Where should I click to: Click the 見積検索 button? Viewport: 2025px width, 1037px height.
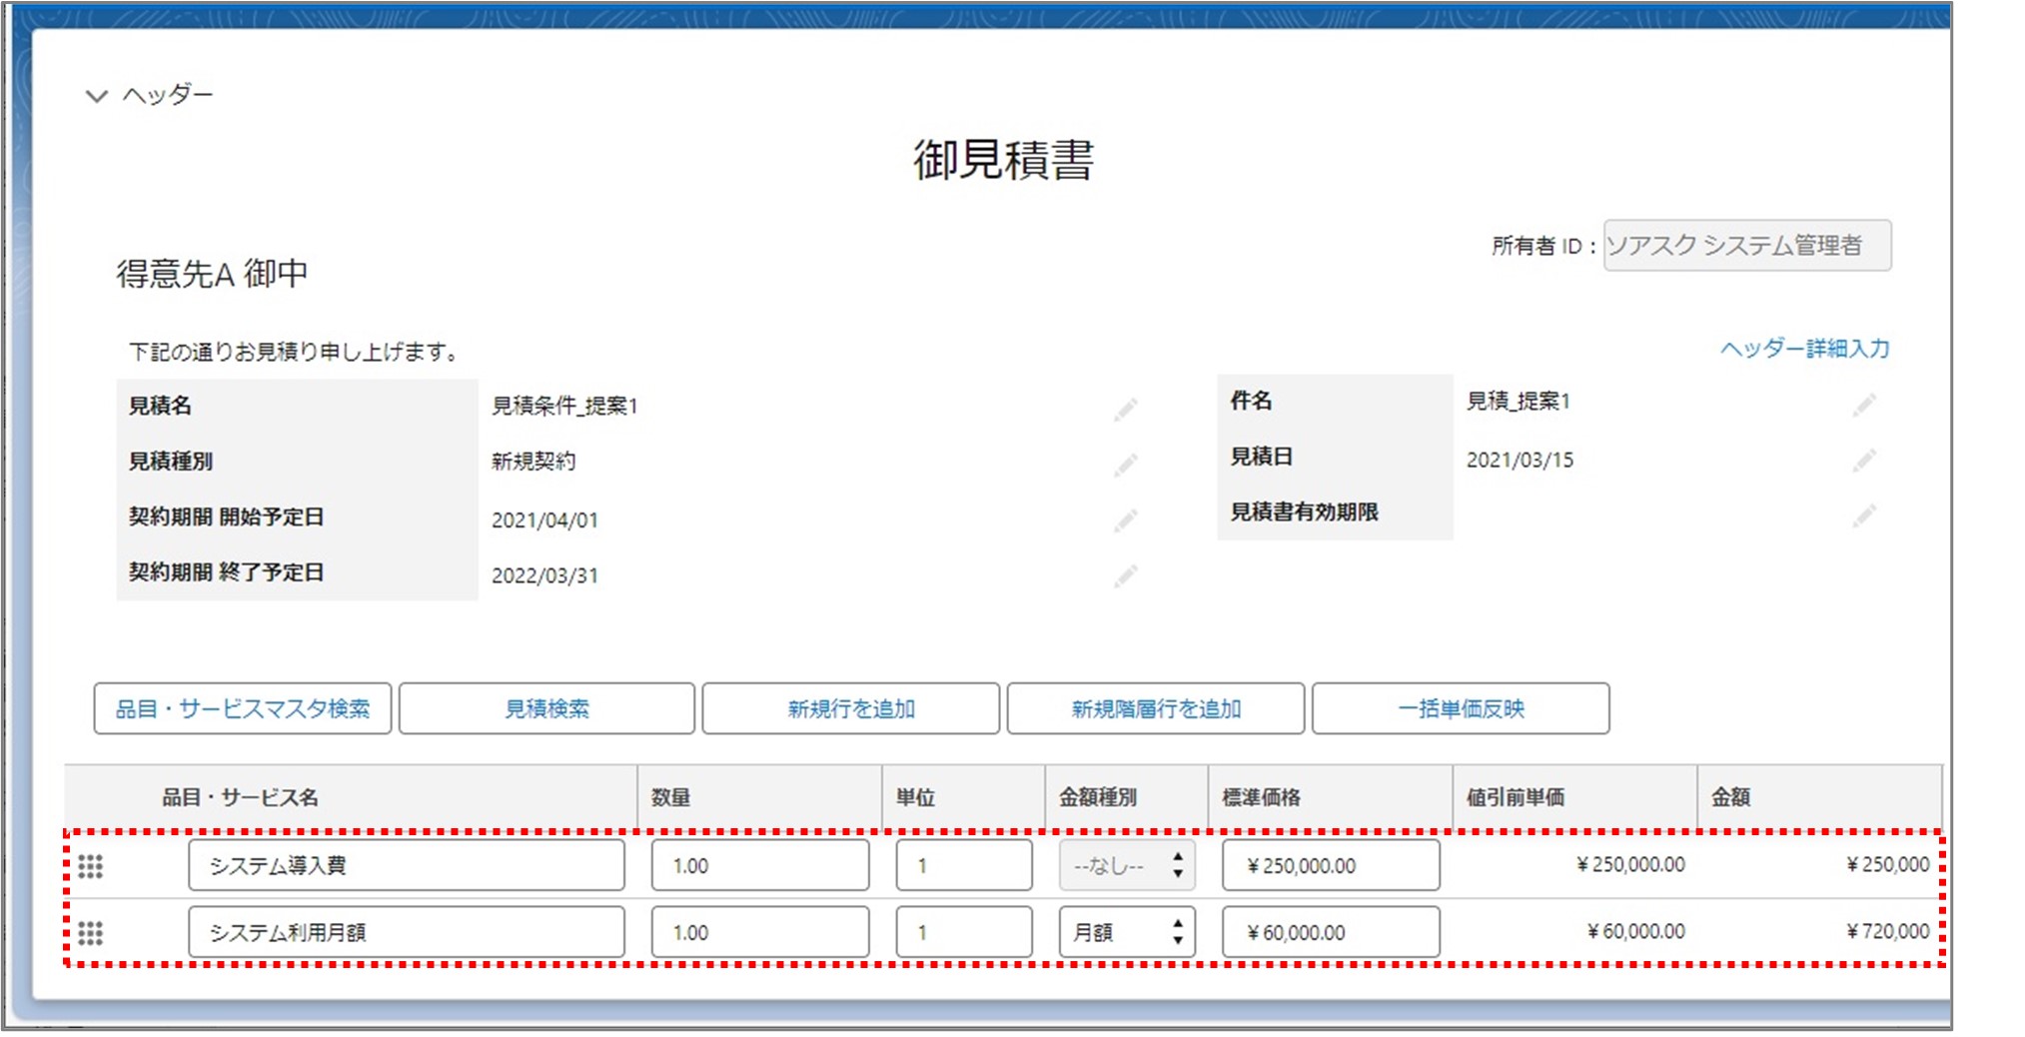(546, 708)
